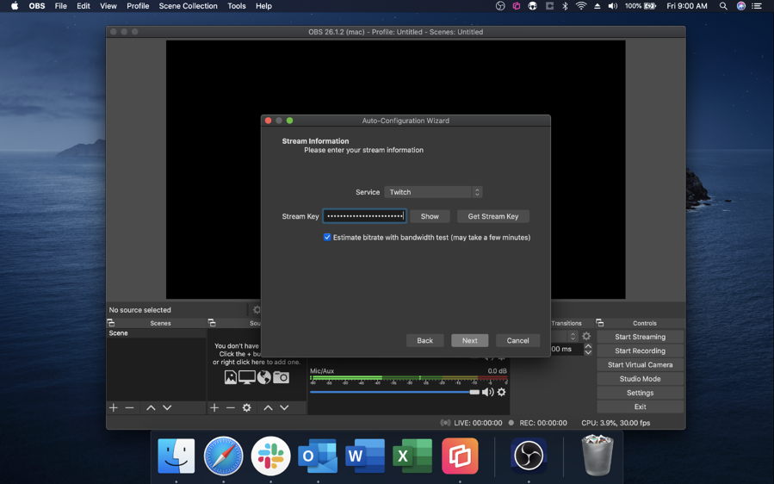Open Safari in the Dock
The width and height of the screenshot is (774, 484).
click(223, 456)
